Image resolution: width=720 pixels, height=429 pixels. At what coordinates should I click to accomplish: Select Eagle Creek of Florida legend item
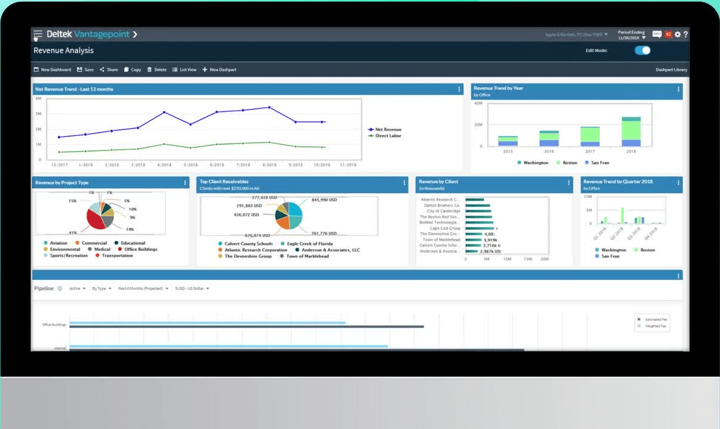tap(307, 244)
